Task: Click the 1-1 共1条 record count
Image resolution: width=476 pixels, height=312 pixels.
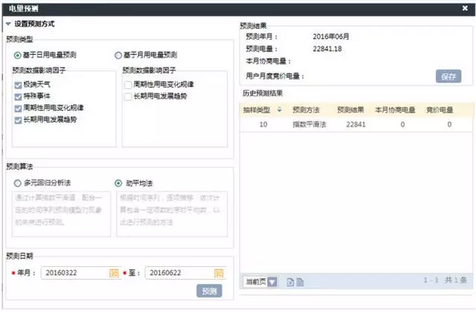Action: click(x=445, y=280)
